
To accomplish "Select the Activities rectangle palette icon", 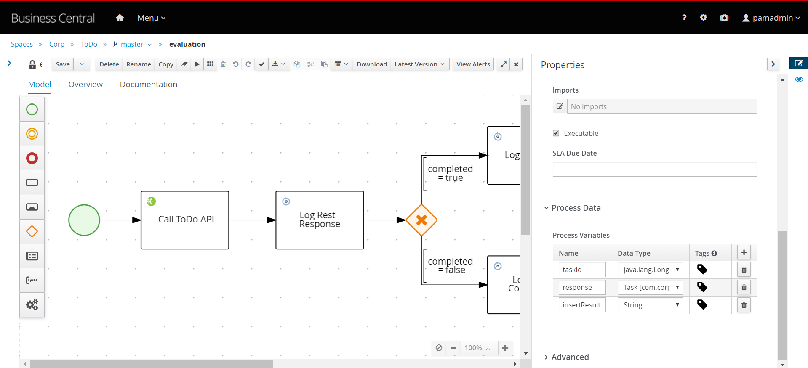I will click(32, 183).
